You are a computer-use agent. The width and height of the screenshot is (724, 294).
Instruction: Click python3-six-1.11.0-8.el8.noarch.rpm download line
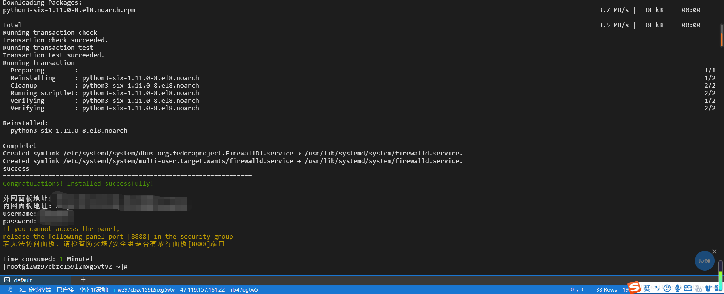[x=69, y=10]
